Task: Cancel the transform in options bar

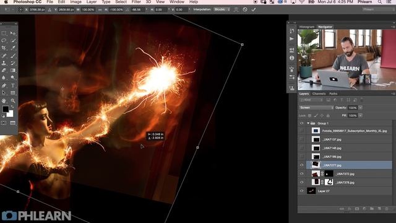Action: point(245,10)
